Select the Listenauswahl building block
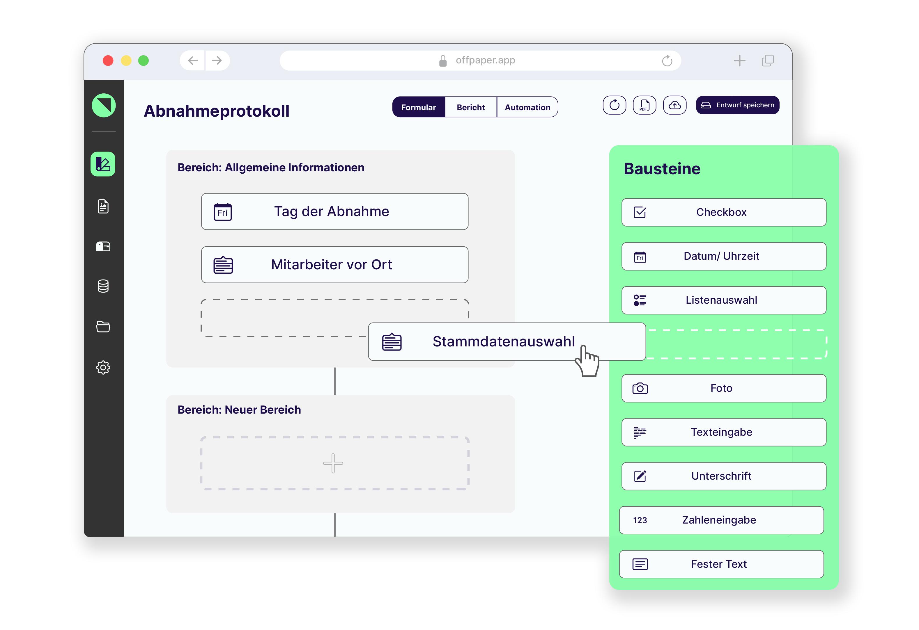This screenshot has width=919, height=630. tap(723, 300)
